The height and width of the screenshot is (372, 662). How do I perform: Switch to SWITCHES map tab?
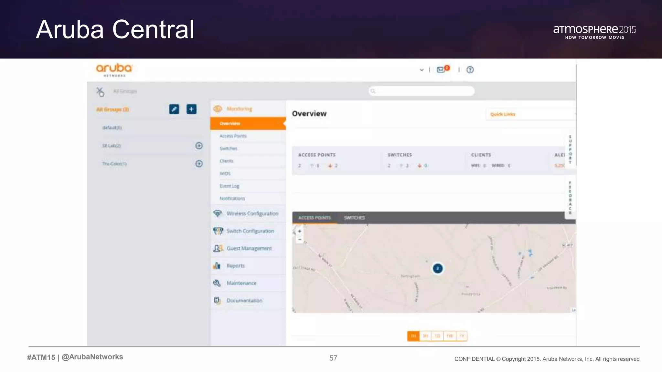pyautogui.click(x=354, y=218)
